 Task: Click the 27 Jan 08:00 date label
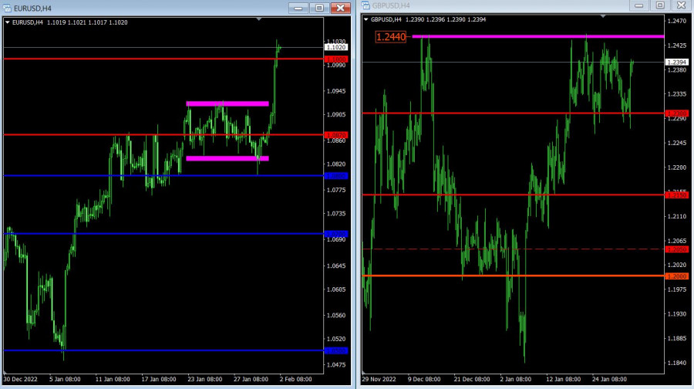[x=251, y=379]
